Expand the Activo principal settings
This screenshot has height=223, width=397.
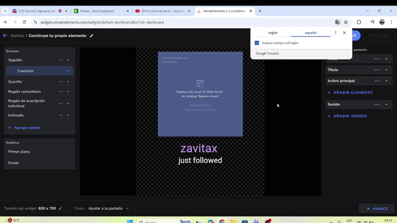(x=386, y=81)
